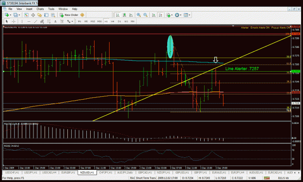Select the H1 timeframe button
Screen dimensions: 303x182
point(106,21)
